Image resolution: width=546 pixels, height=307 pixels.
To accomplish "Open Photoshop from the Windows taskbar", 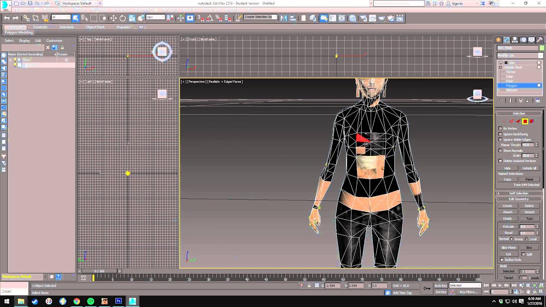I will 118,301.
